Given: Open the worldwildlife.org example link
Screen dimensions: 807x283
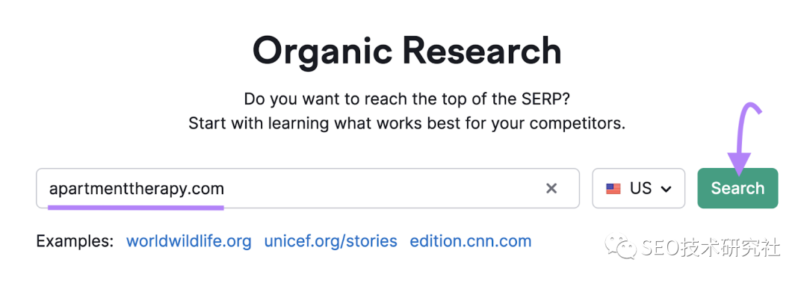Looking at the screenshot, I should [x=189, y=241].
